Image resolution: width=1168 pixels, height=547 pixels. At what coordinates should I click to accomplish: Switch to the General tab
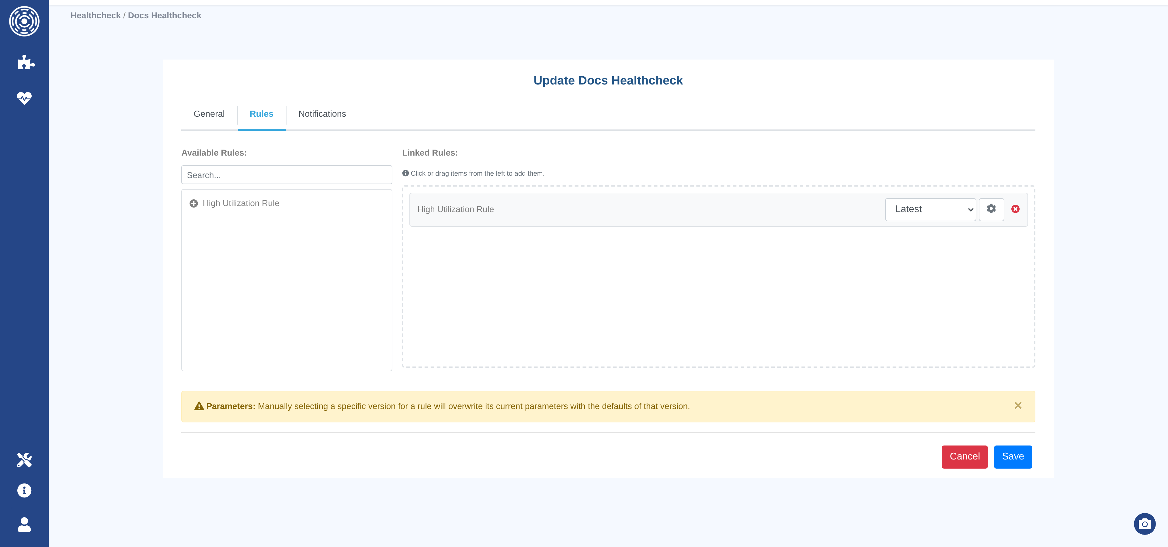(209, 114)
